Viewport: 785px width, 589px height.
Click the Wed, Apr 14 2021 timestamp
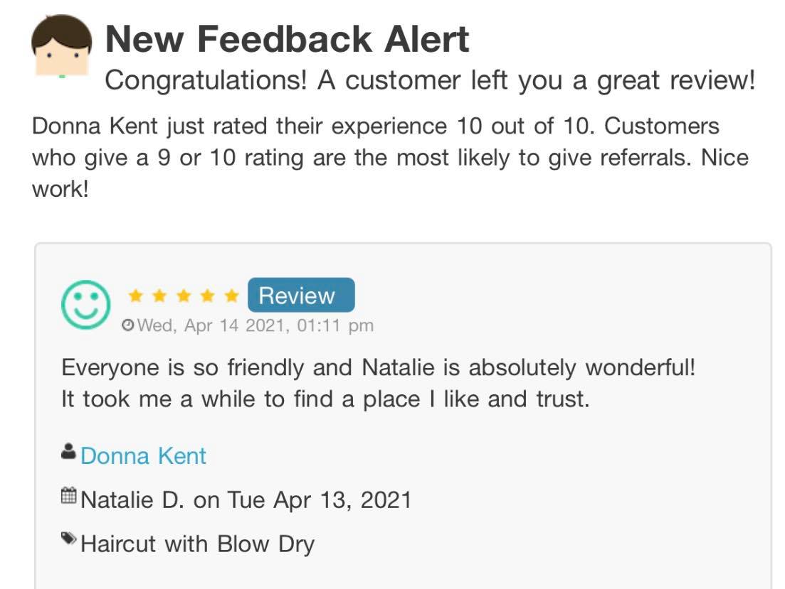255,325
